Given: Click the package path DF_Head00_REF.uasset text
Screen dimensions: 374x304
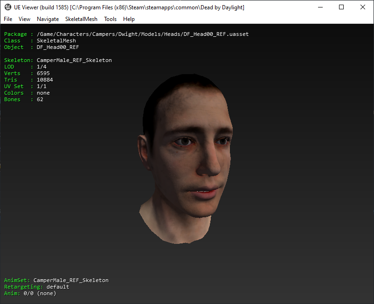Looking at the screenshot, I should pos(143,34).
